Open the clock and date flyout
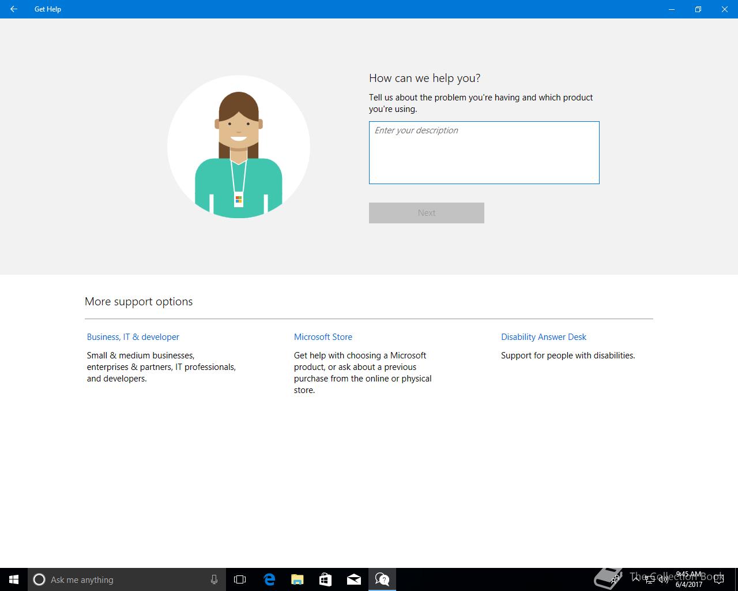This screenshot has width=738, height=591. coord(689,579)
